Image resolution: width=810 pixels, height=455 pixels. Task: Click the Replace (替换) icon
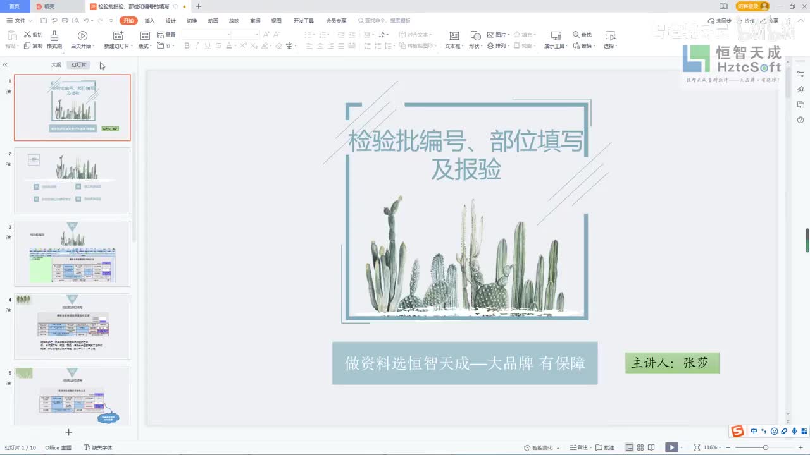(576, 45)
